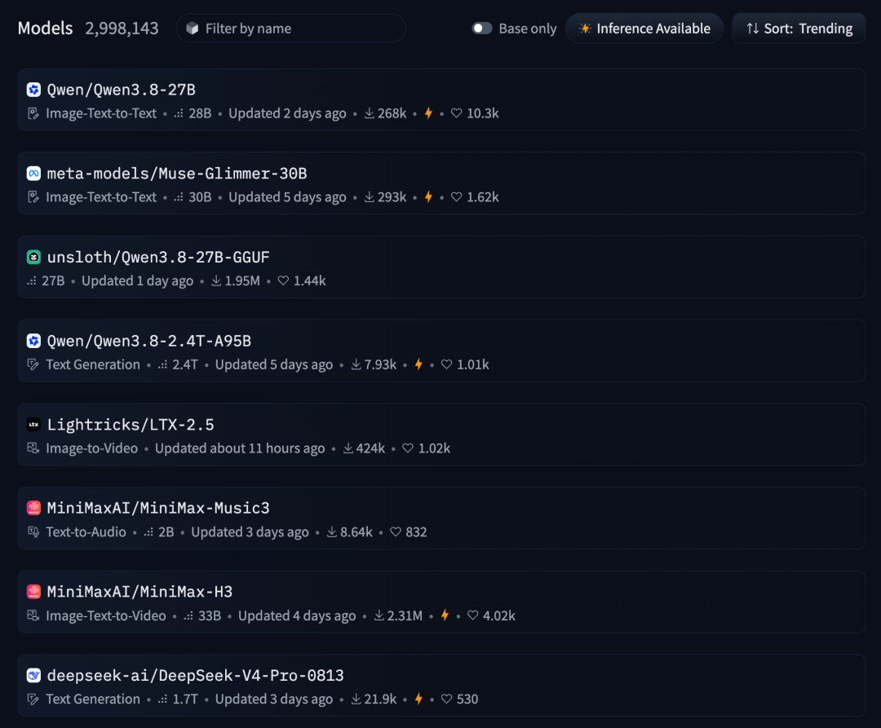Click the 832 likes count
Screen dimensions: 881x728
pos(416,532)
